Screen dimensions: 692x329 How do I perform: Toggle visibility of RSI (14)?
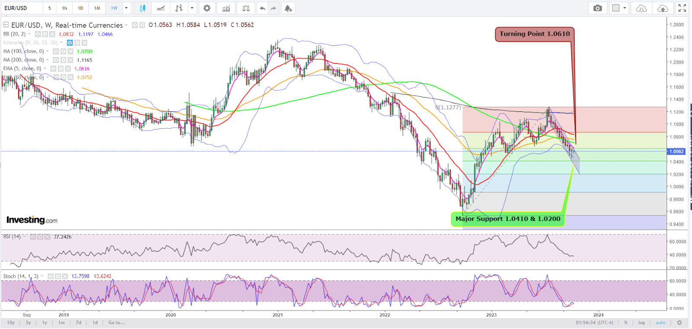click(33, 237)
